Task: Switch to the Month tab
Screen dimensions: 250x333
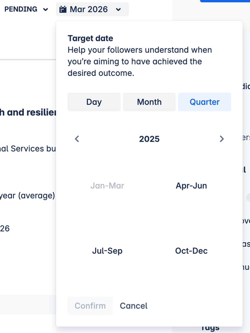Action: [x=149, y=102]
